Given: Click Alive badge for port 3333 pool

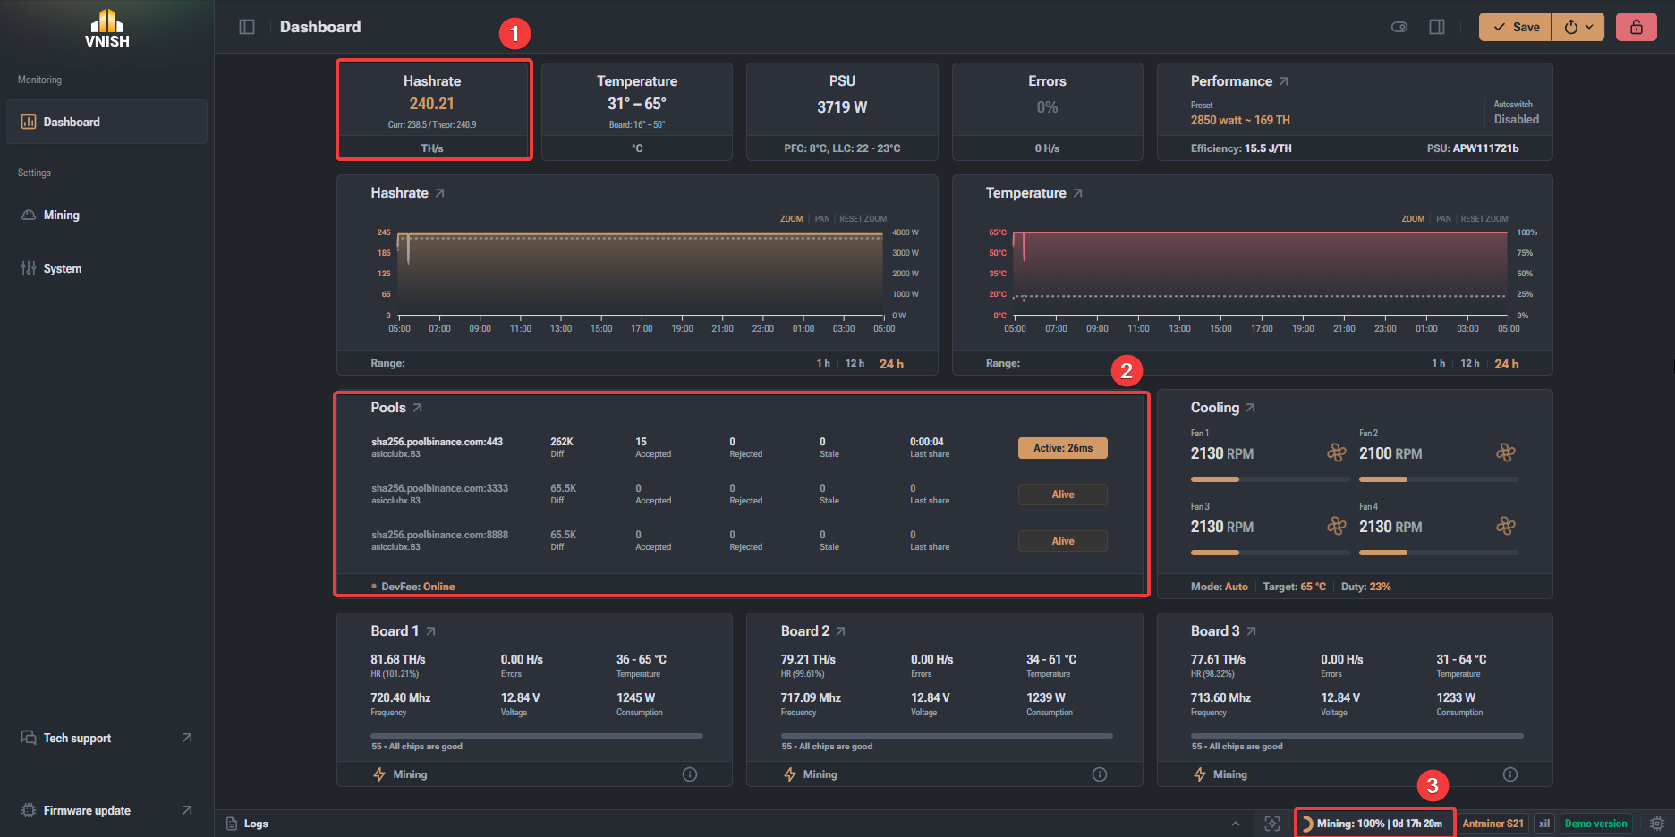Looking at the screenshot, I should point(1063,495).
